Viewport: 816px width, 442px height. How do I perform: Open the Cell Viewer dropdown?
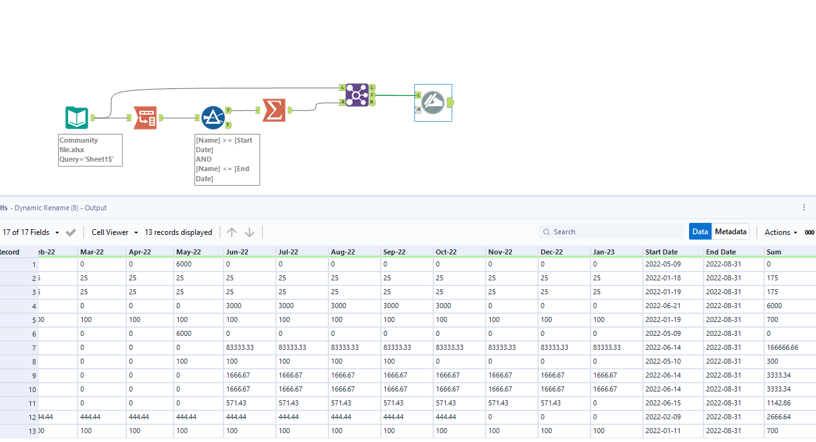(114, 232)
